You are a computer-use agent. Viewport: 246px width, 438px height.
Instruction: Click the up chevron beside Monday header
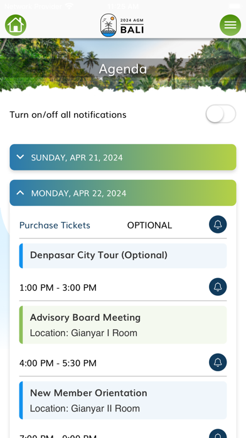click(x=20, y=193)
